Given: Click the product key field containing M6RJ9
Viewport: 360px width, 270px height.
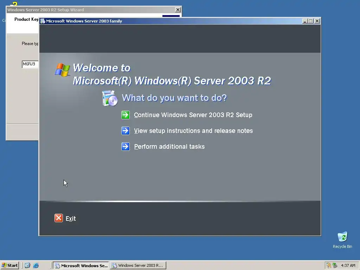Looking at the screenshot, I should (30, 64).
